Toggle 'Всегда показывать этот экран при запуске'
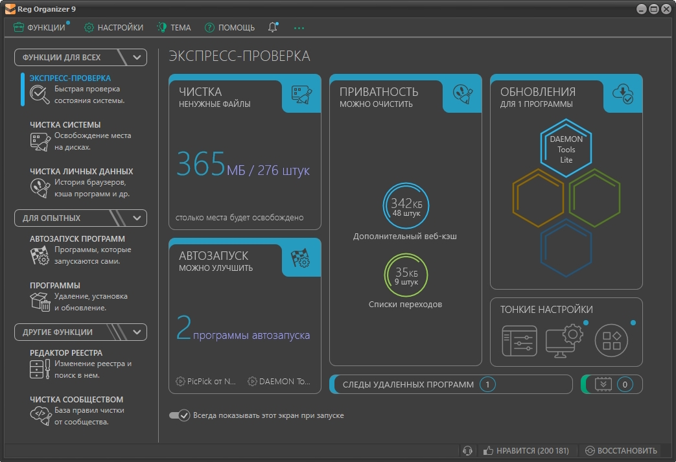 (179, 415)
